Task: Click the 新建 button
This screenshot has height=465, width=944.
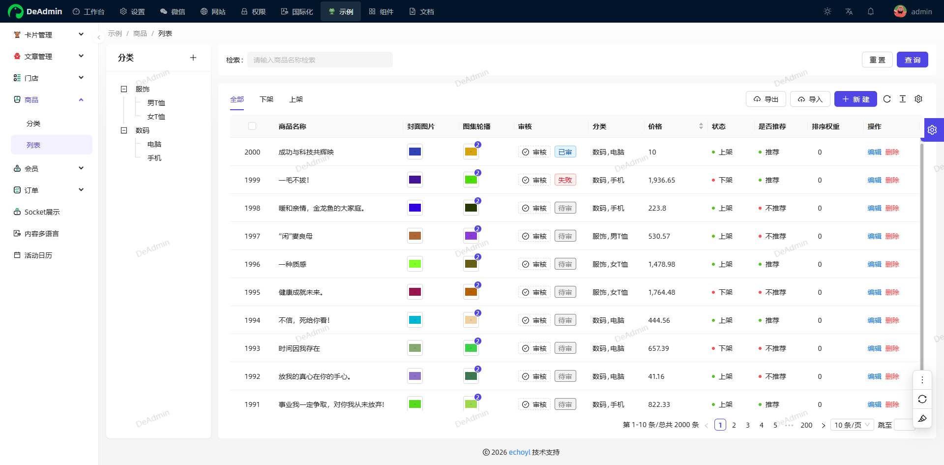Action: tap(855, 99)
